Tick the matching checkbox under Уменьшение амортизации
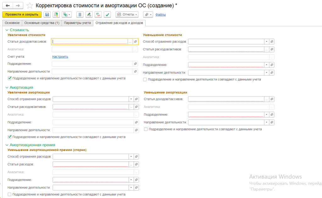This screenshot has height=198, width=322. pyautogui.click(x=146, y=129)
